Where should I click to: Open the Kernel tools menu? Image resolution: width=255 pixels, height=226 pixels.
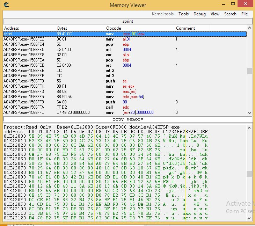(162, 14)
